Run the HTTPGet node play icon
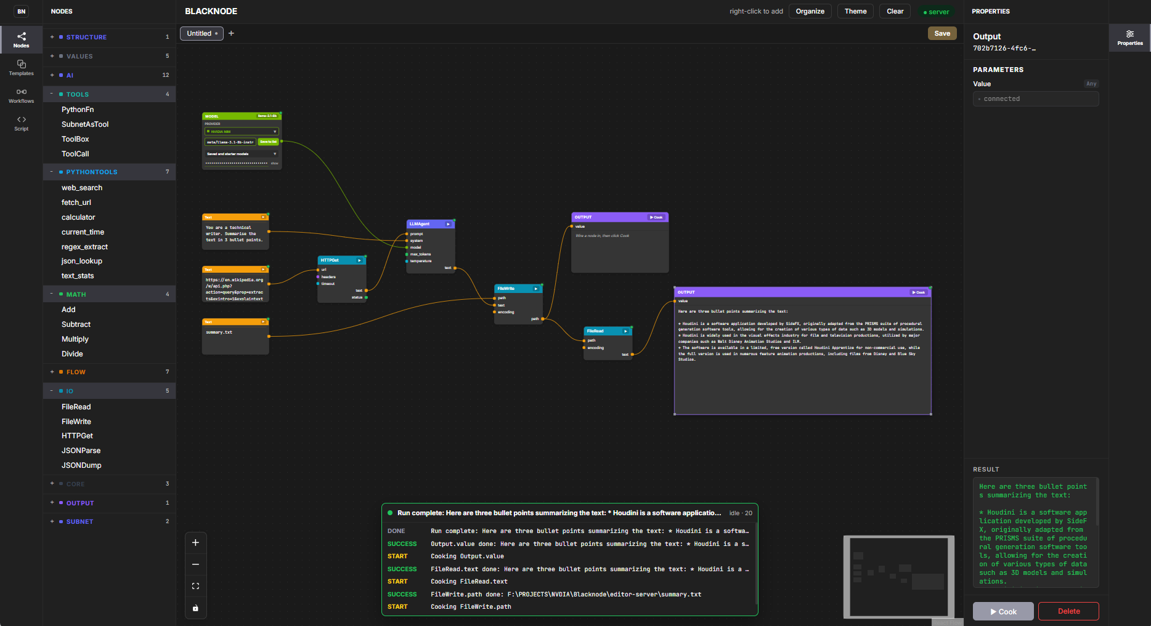This screenshot has width=1151, height=626. coord(359,260)
